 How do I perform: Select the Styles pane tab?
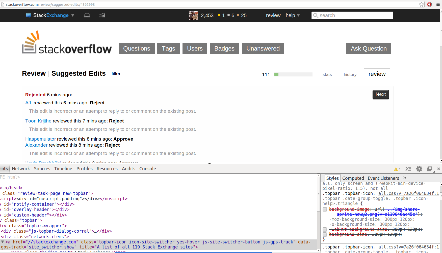pyautogui.click(x=332, y=178)
